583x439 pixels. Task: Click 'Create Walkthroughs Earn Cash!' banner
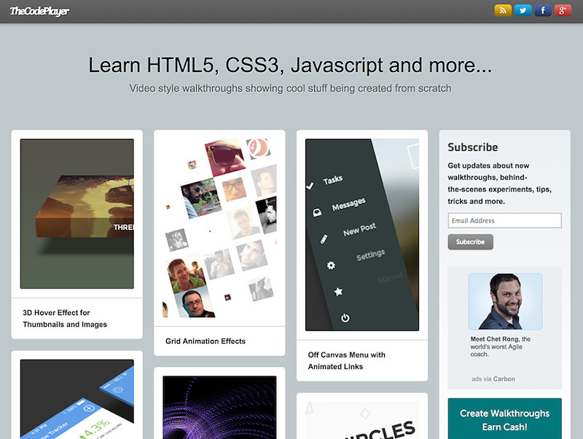[504, 419]
